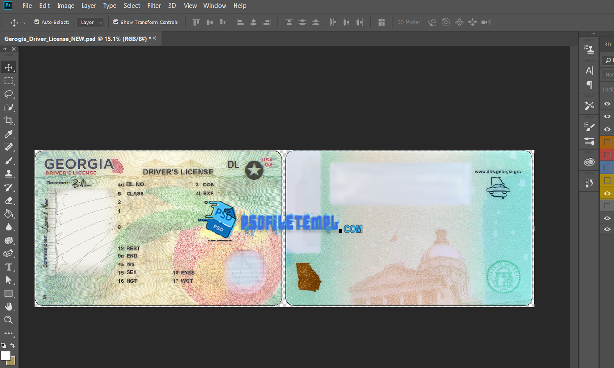Select the Rectangular Marquee tool
614x368 pixels.
pos(9,81)
